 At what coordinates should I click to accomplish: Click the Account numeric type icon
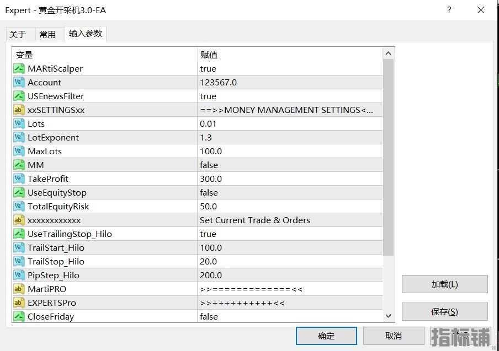click(x=19, y=82)
